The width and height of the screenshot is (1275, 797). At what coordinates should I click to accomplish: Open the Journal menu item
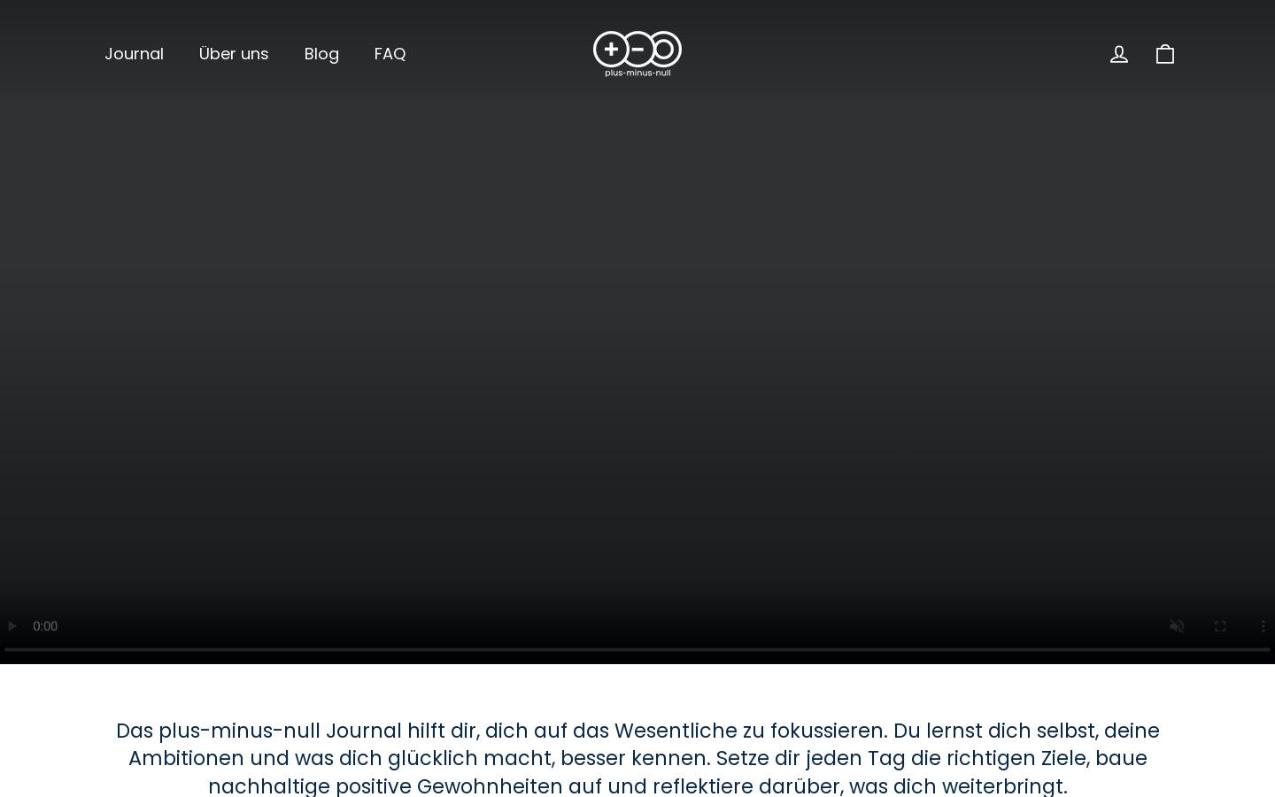pyautogui.click(x=134, y=54)
